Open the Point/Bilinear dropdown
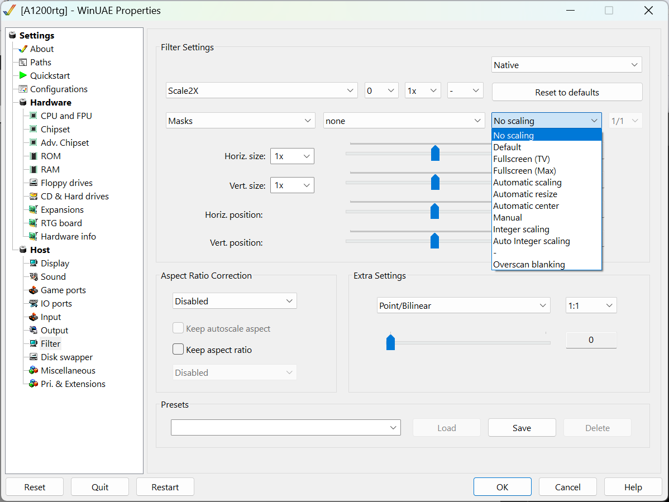 [x=463, y=305]
